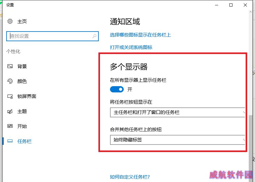Open 始终隐藏标签 dropdown

coord(177,140)
